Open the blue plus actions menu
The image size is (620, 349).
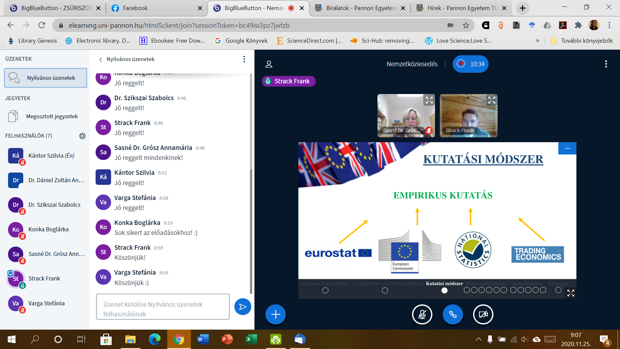[275, 314]
